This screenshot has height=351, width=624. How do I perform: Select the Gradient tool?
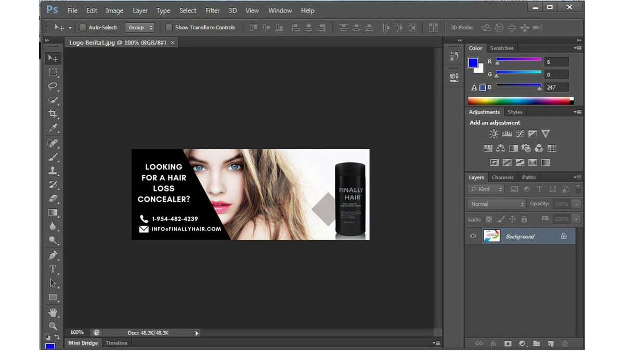pyautogui.click(x=53, y=212)
